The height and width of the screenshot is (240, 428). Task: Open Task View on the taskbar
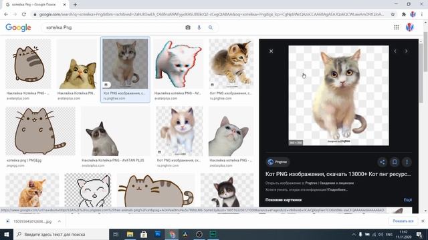(x=116, y=234)
